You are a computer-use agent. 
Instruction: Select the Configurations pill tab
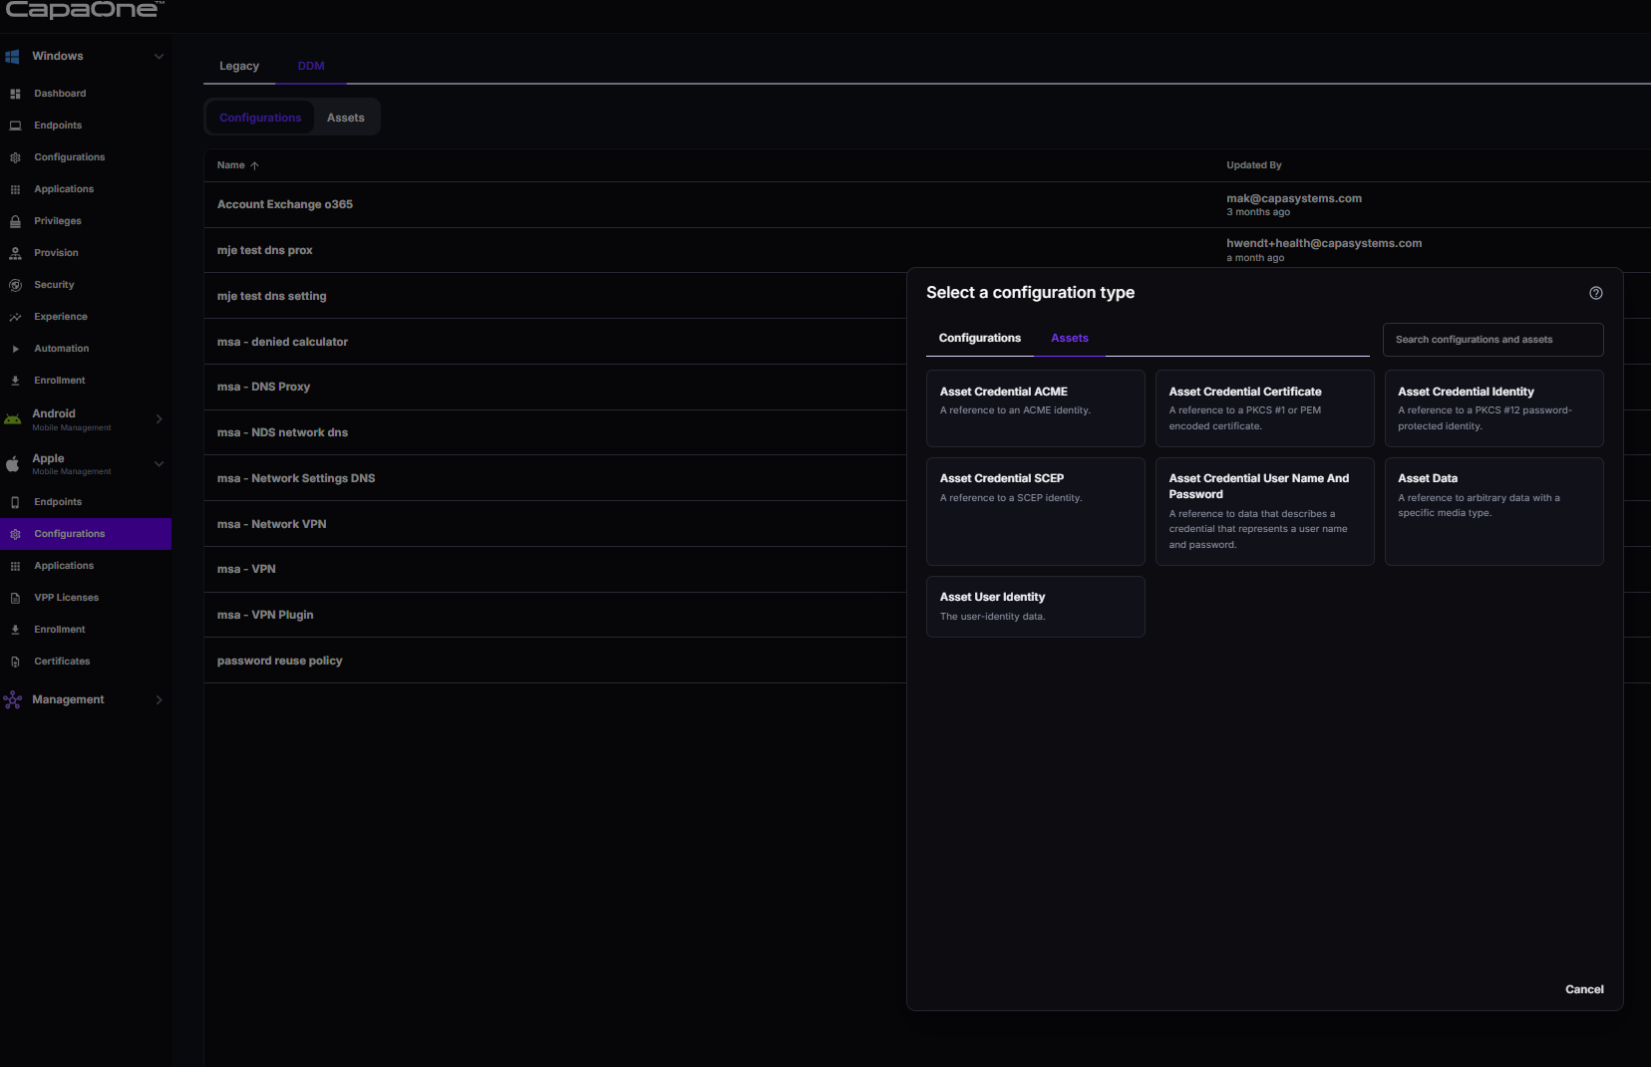(x=260, y=118)
